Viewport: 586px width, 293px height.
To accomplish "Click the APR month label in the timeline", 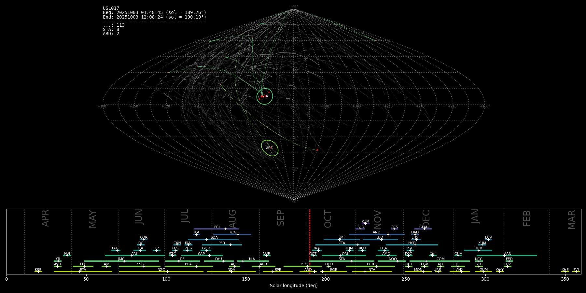I will click(46, 218).
